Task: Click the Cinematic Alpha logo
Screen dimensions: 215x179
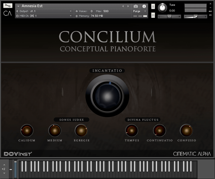Action: click(192, 154)
